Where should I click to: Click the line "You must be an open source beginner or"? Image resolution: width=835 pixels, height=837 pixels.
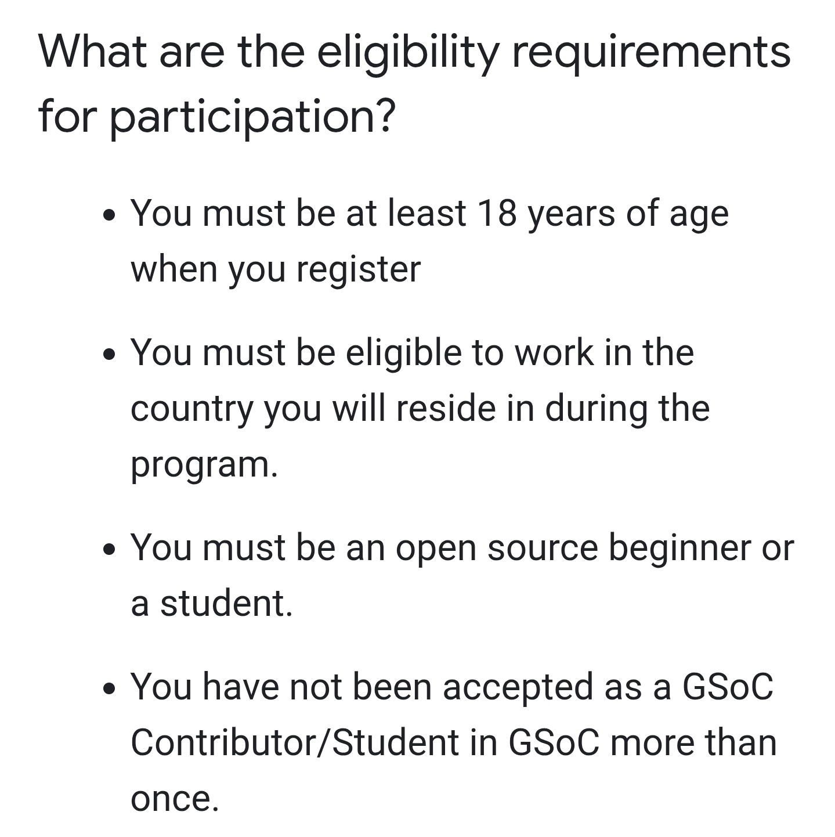pos(462,547)
